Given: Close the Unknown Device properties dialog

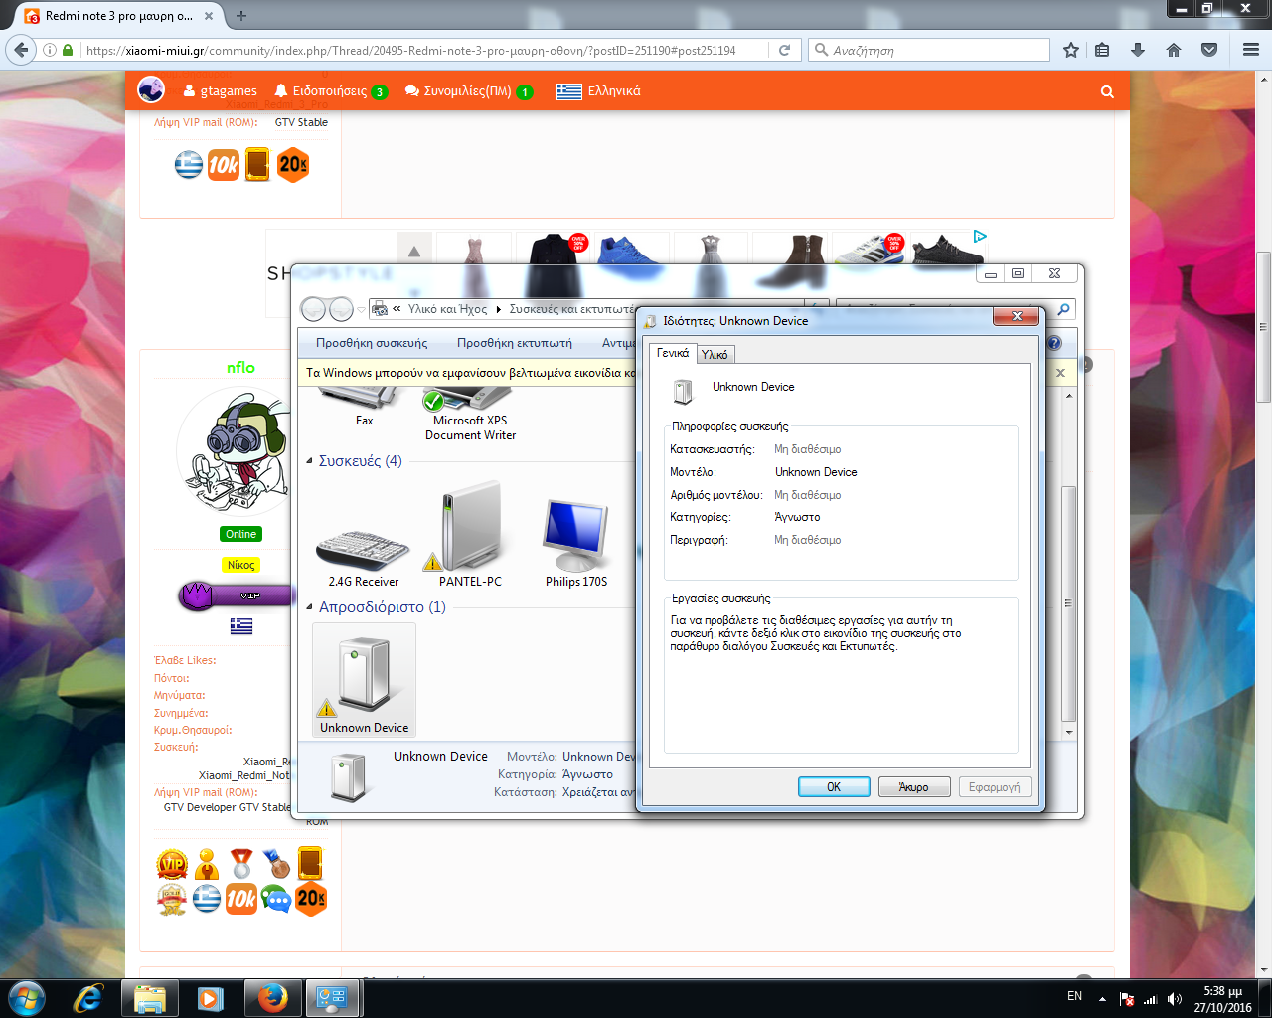Looking at the screenshot, I should click(1017, 316).
